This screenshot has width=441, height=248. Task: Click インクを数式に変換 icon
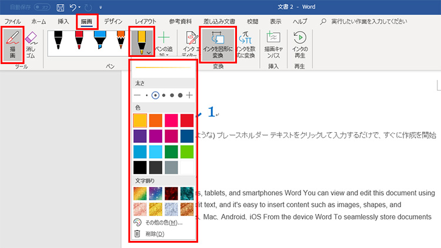[246, 43]
